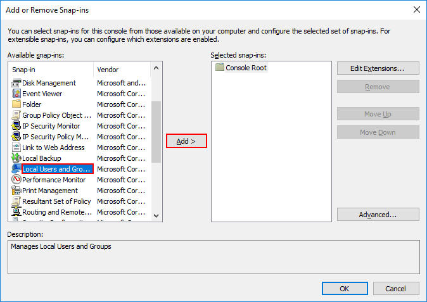Screen dimensions: 427x302
Task: Select the IP Security Monitor icon
Action: click(x=16, y=126)
